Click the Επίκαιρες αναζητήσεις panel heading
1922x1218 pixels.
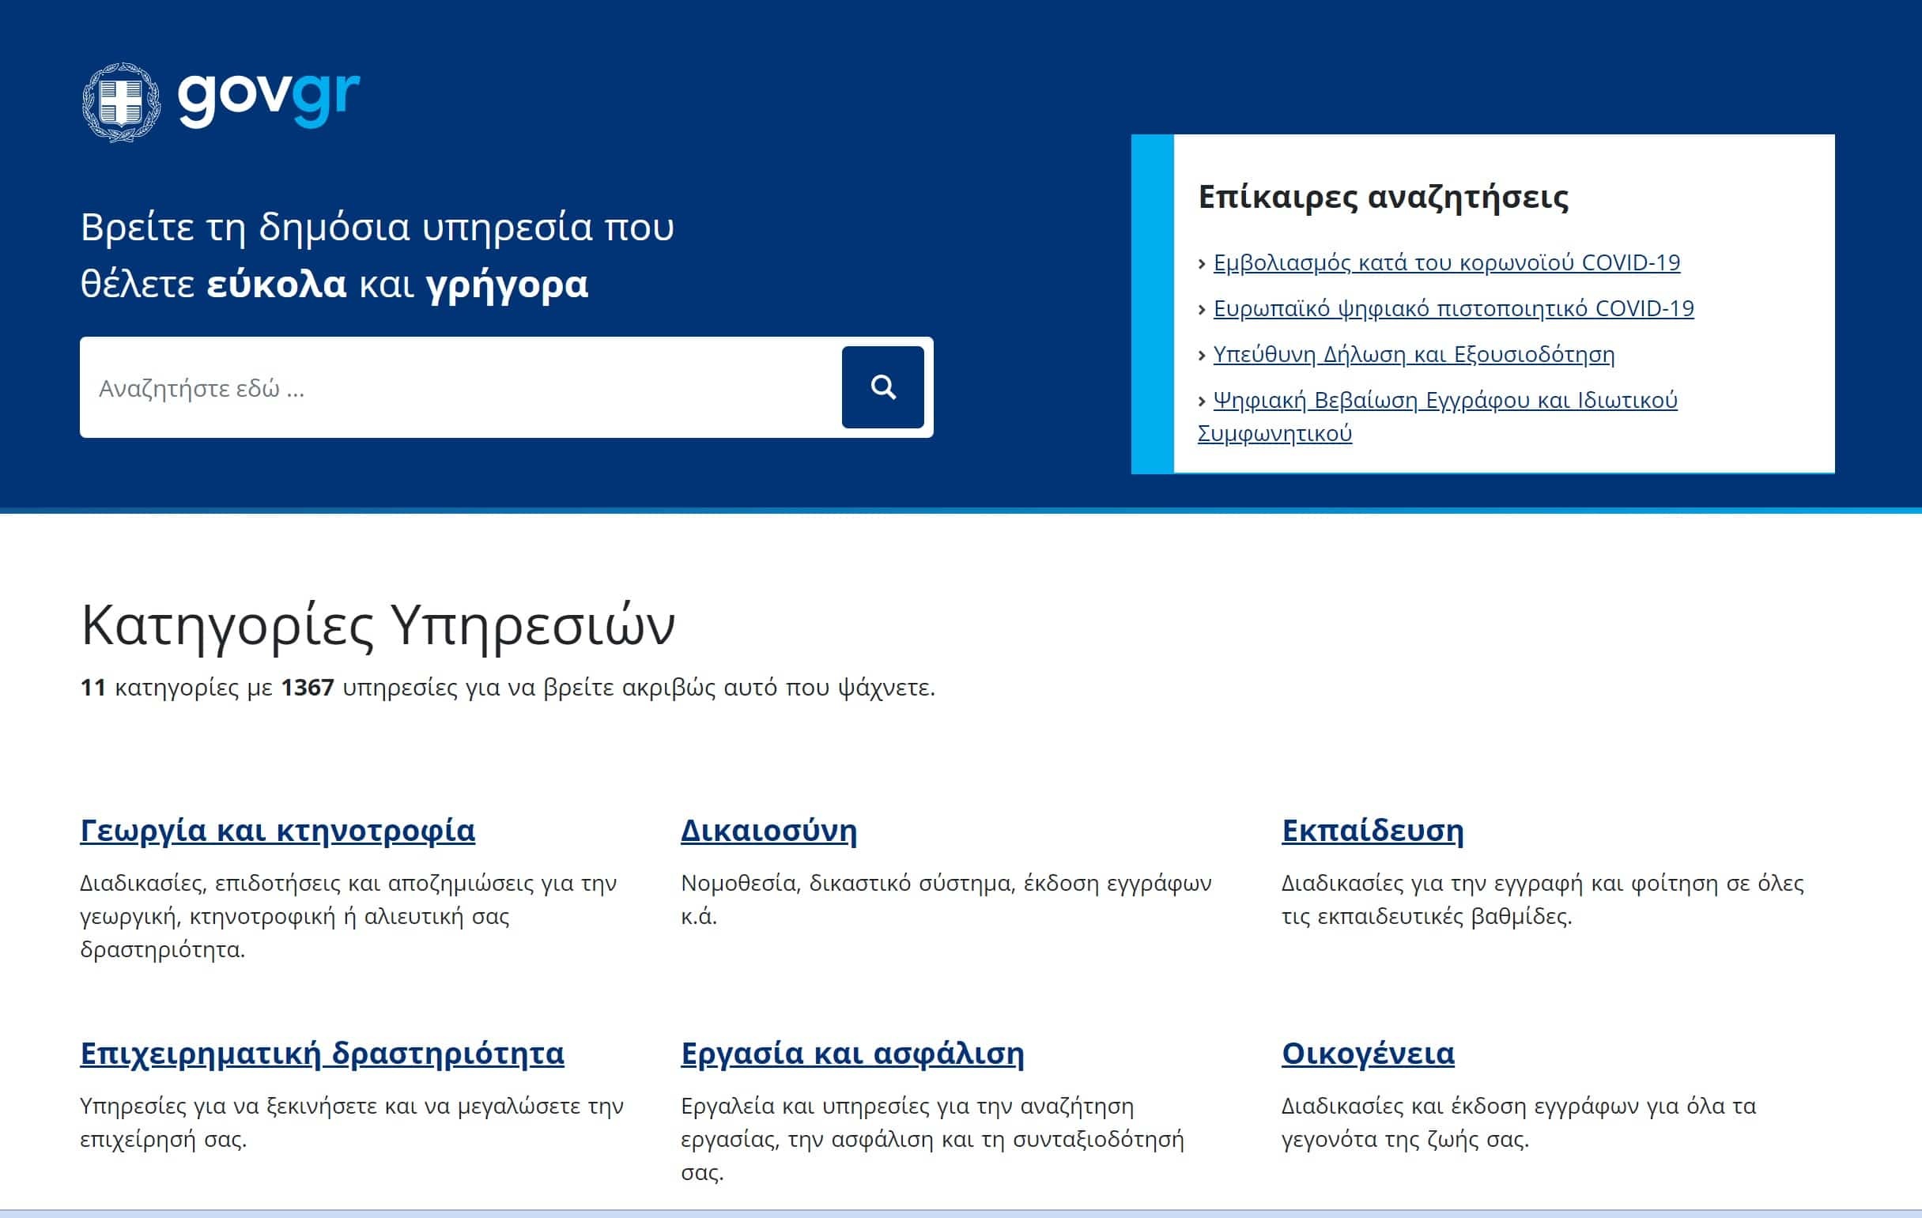(1383, 197)
